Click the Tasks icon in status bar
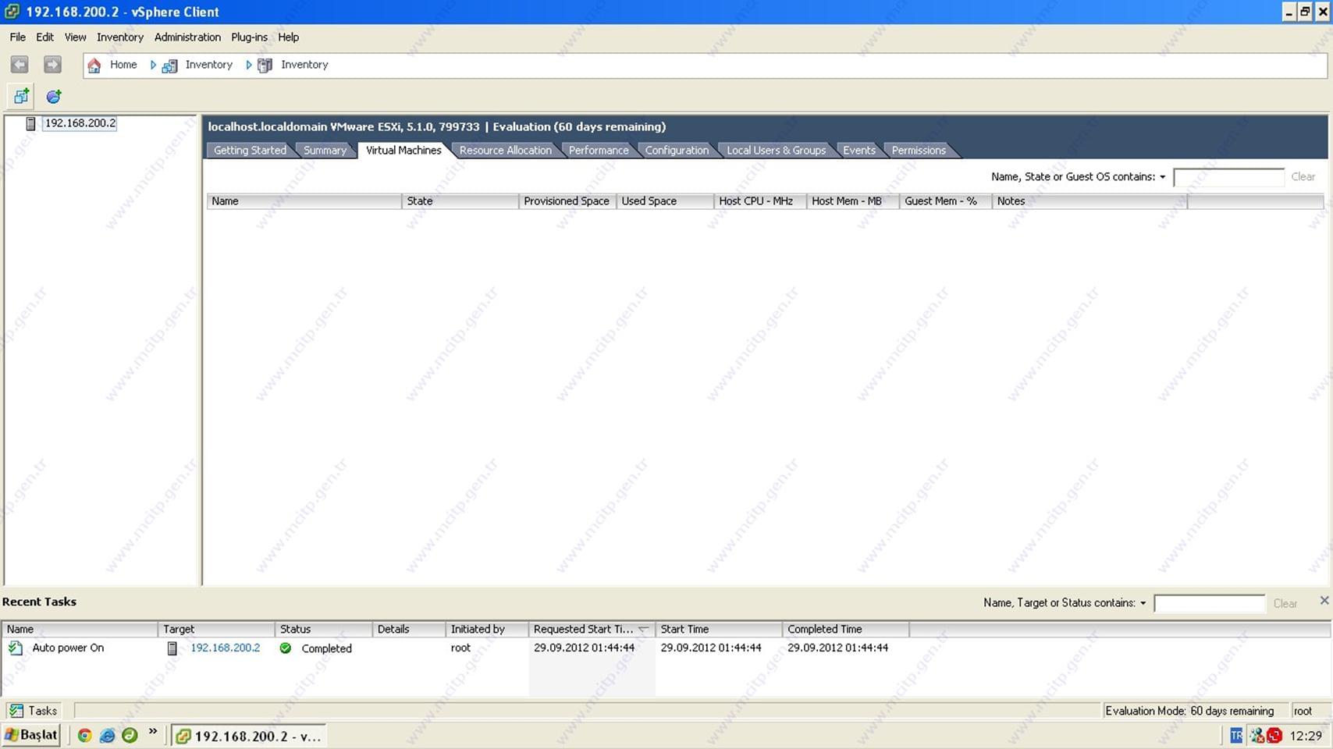The height and width of the screenshot is (749, 1333). point(16,711)
